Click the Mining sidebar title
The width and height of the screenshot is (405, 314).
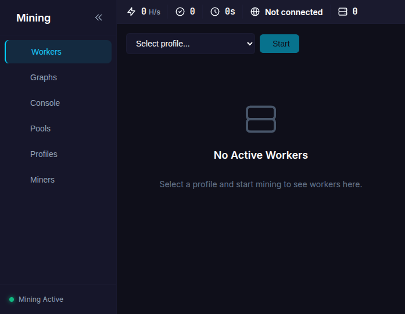[33, 18]
